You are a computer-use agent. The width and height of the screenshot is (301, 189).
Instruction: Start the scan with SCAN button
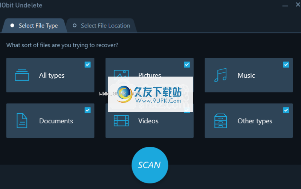(x=150, y=165)
